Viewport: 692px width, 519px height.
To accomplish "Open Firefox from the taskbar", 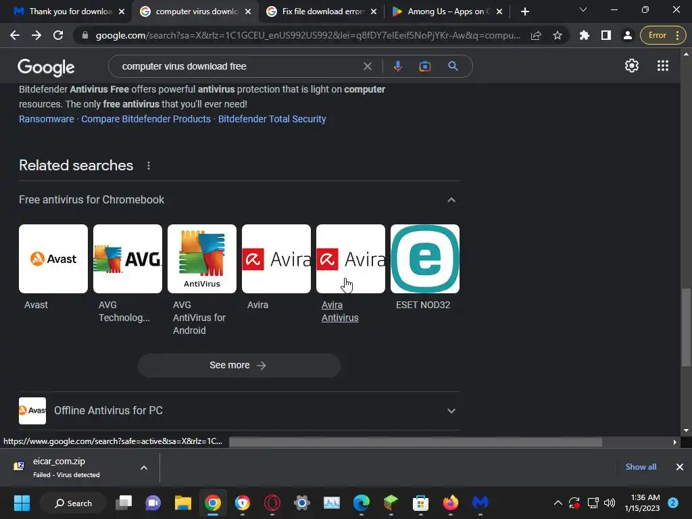I will [450, 503].
